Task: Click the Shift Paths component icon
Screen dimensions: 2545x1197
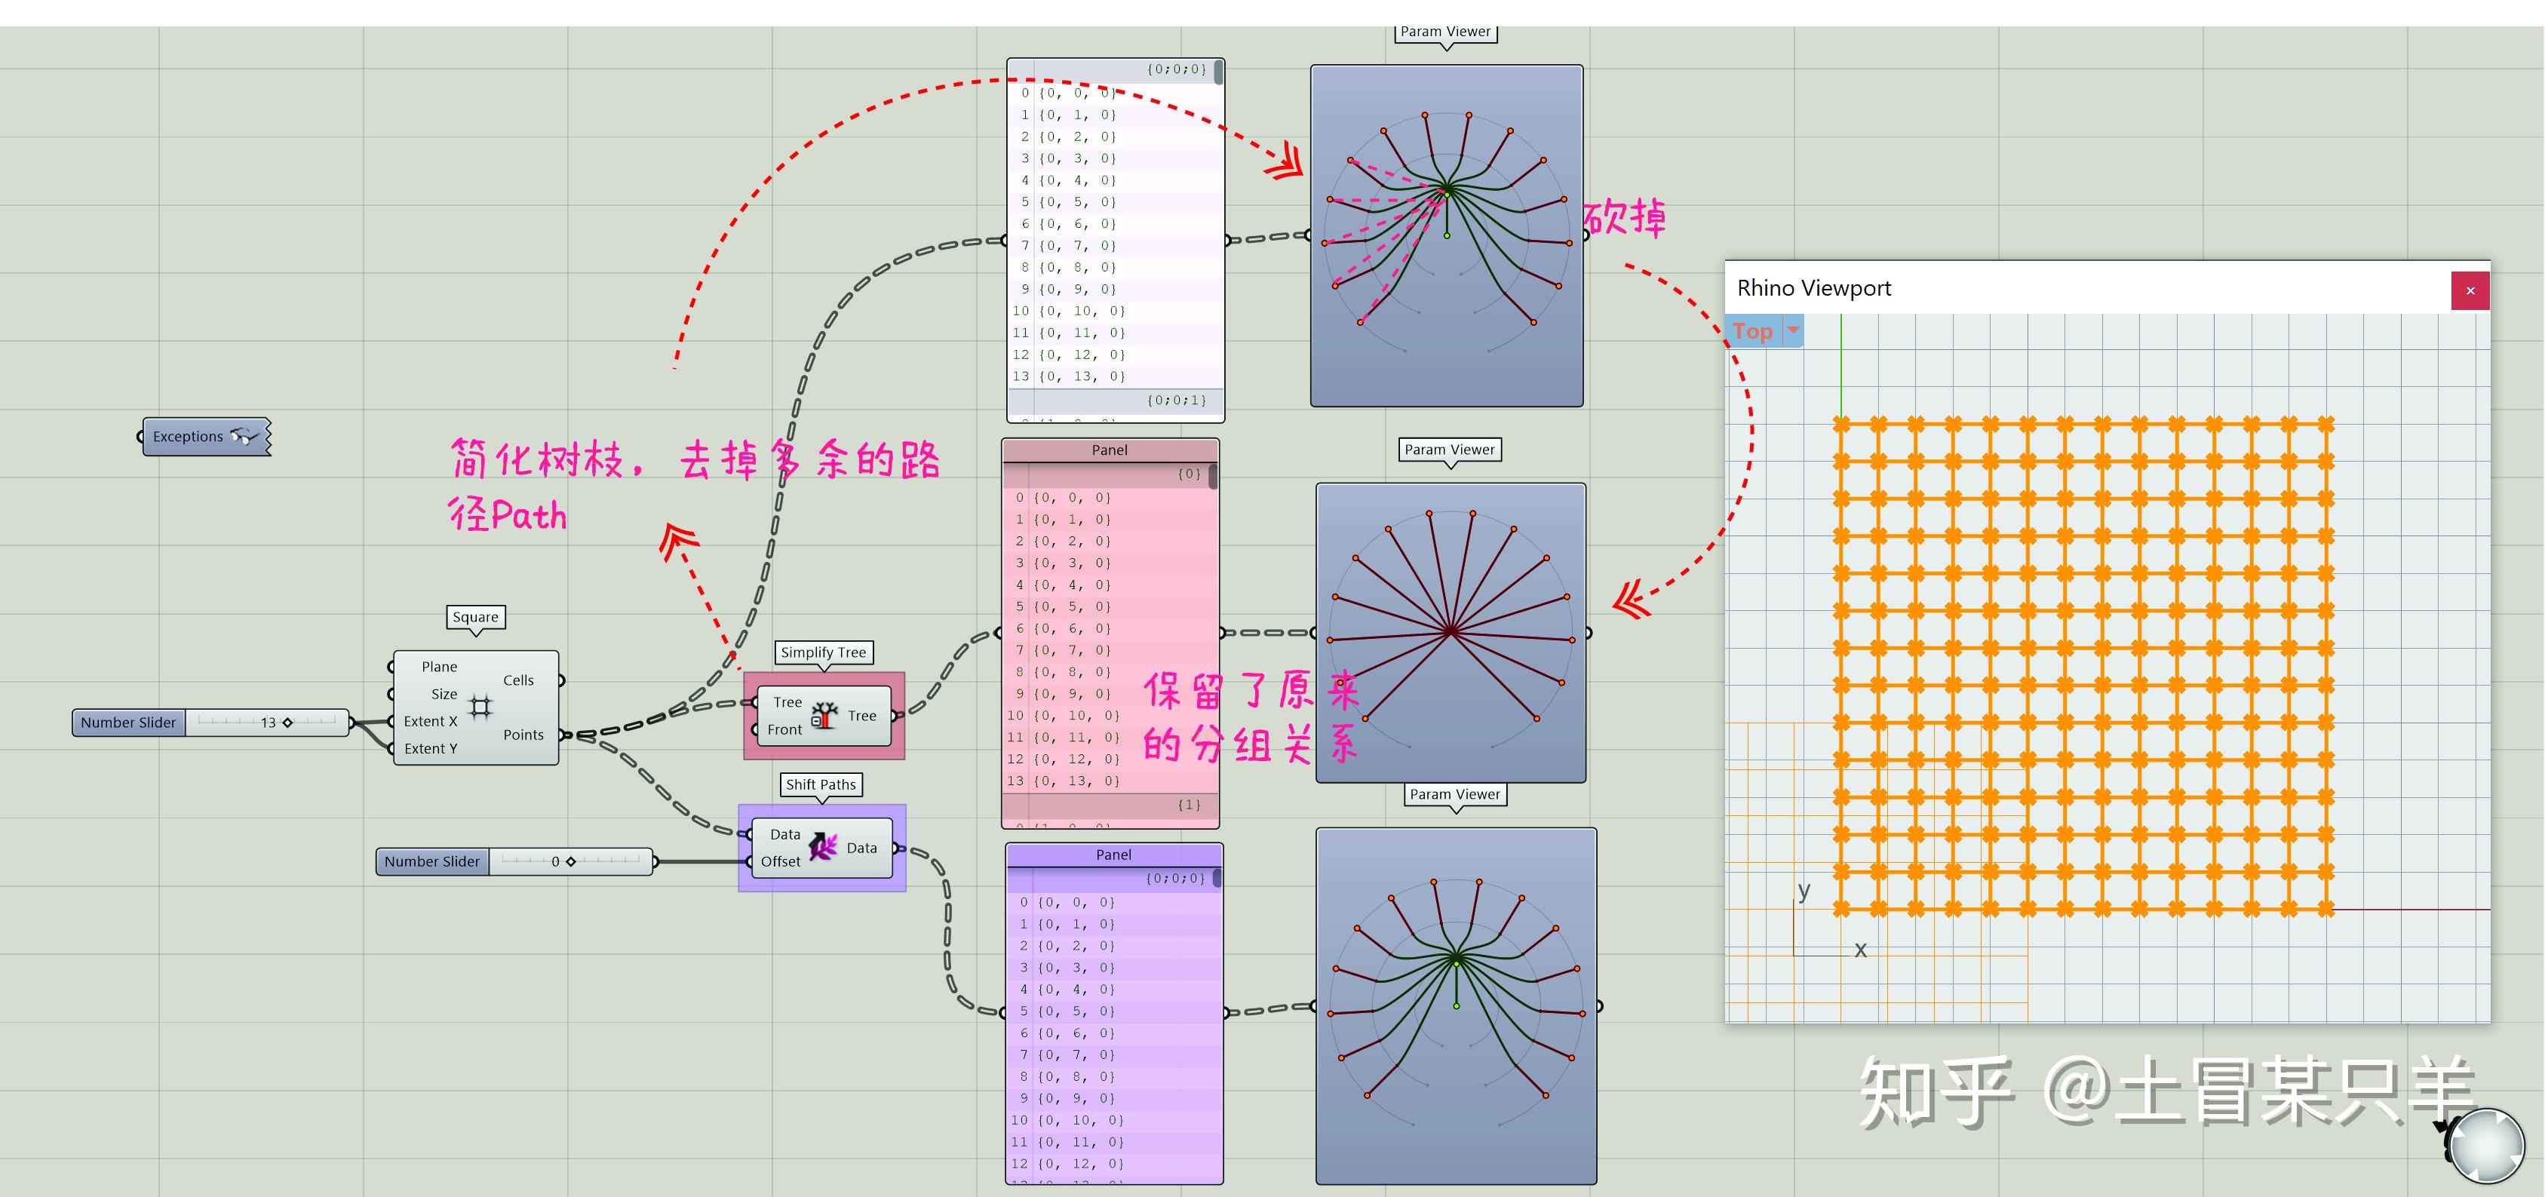Action: pyautogui.click(x=822, y=847)
